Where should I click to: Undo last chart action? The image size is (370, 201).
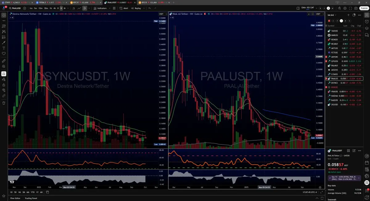(150, 8)
